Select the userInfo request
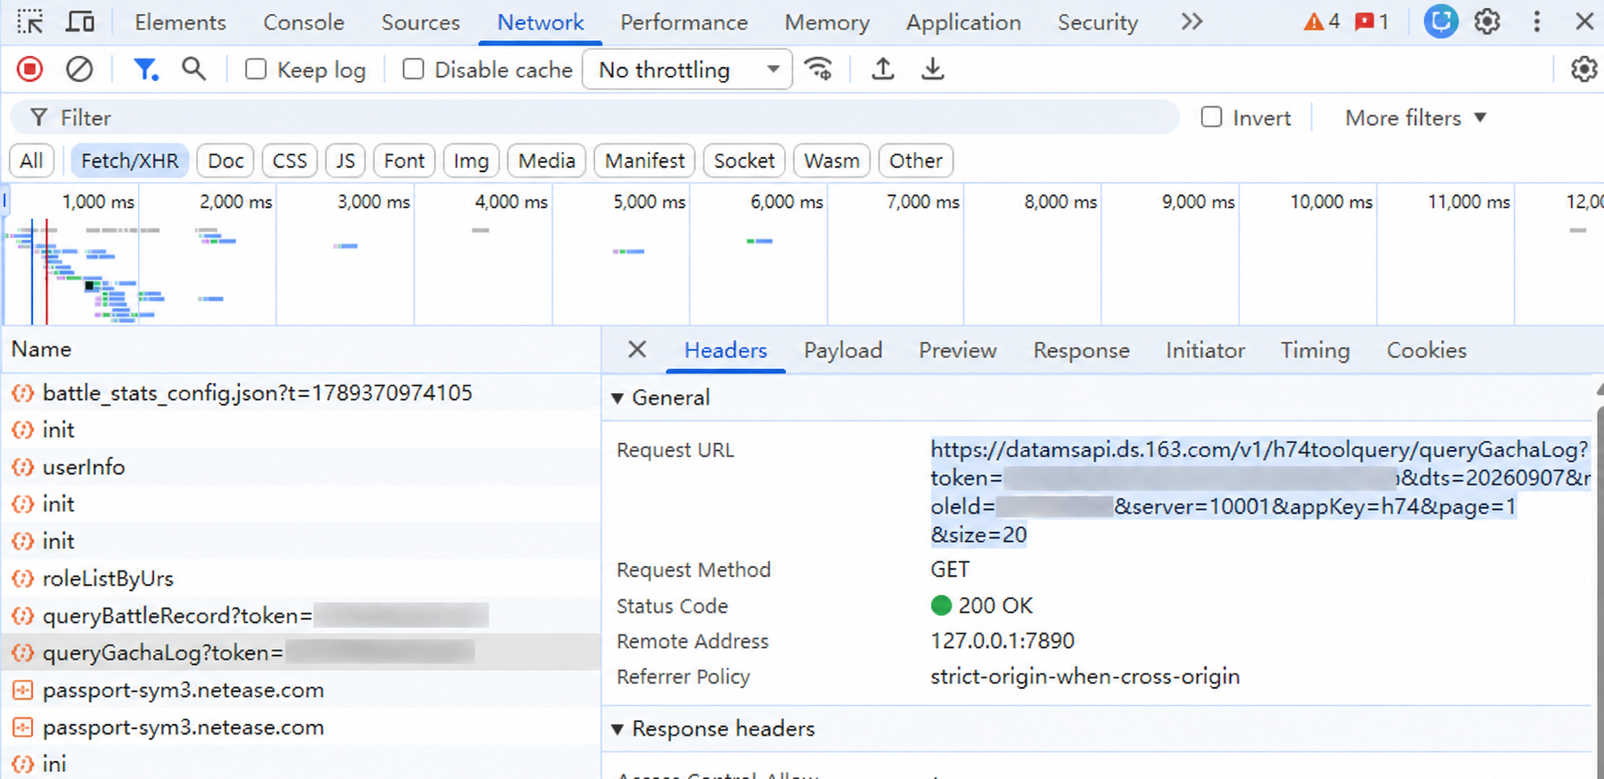The image size is (1604, 779). point(300,467)
